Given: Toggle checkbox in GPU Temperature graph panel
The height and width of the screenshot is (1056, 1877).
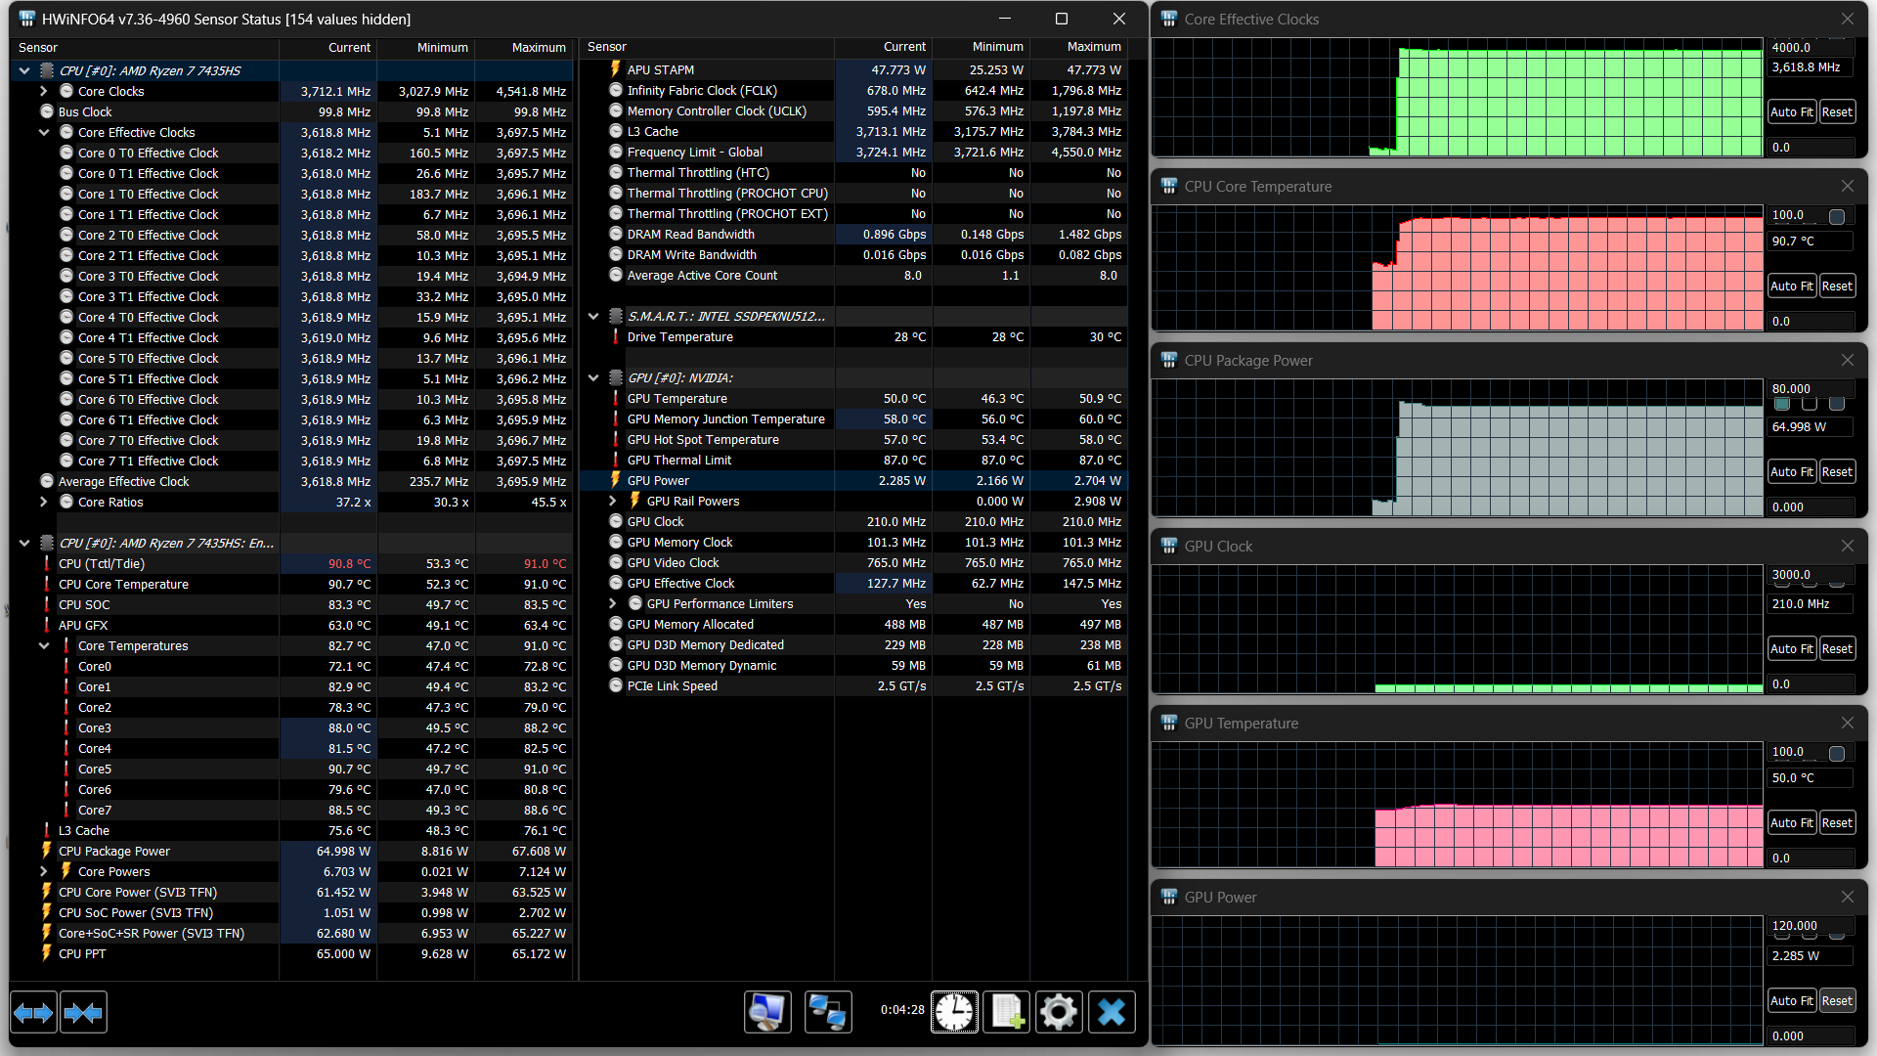Looking at the screenshot, I should (1837, 754).
